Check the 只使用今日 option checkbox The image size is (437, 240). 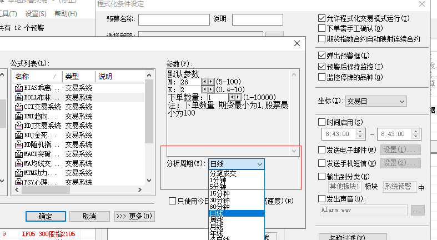click(173, 201)
